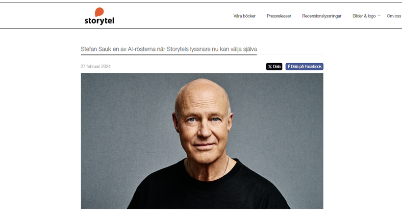Open the Om oss menu item
Image resolution: width=402 pixels, height=210 pixels.
click(x=394, y=16)
